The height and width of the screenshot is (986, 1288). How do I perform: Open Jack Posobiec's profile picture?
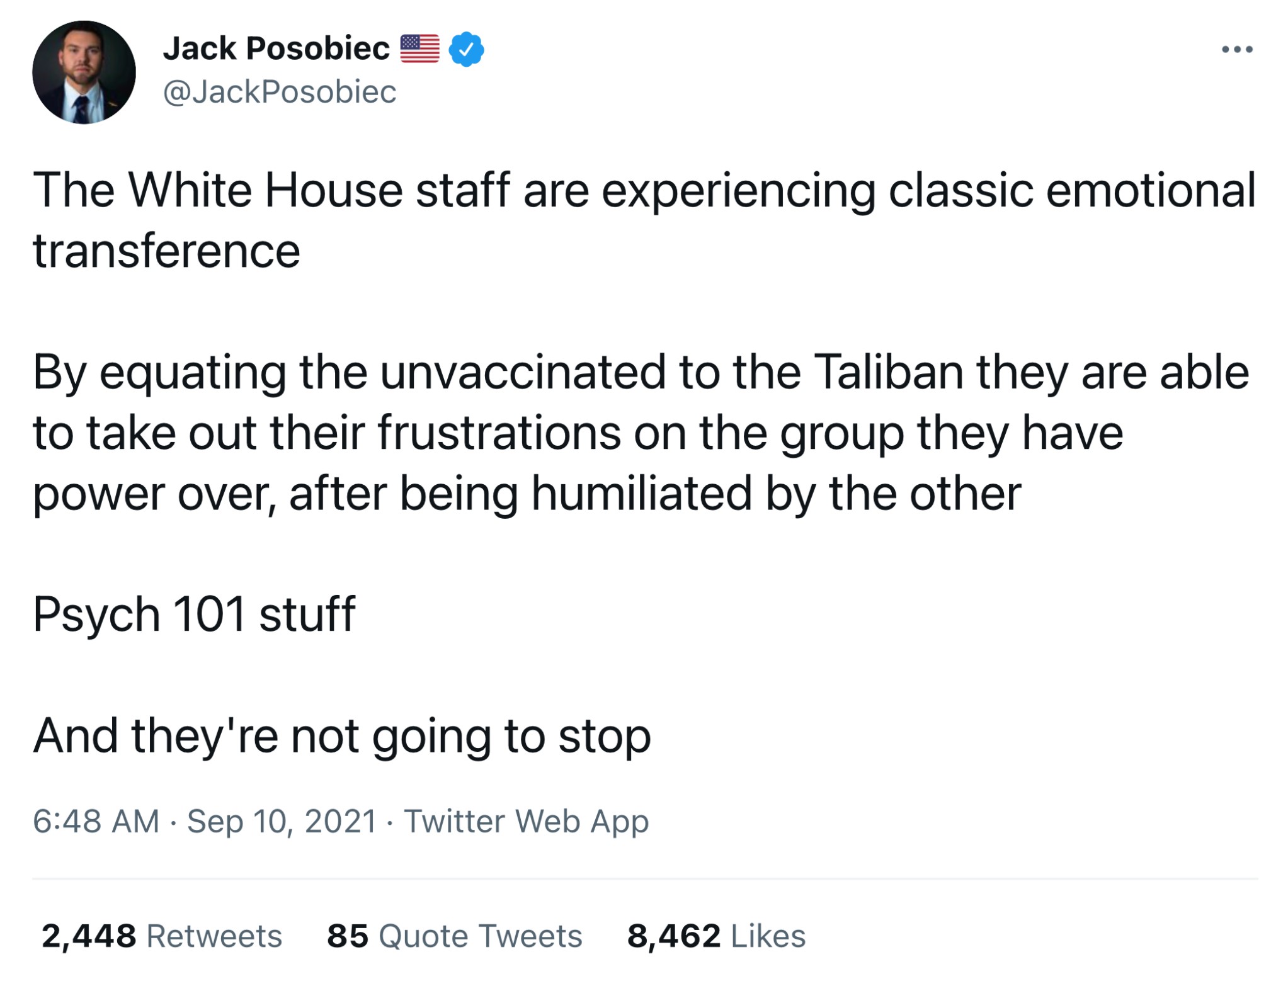click(x=84, y=72)
